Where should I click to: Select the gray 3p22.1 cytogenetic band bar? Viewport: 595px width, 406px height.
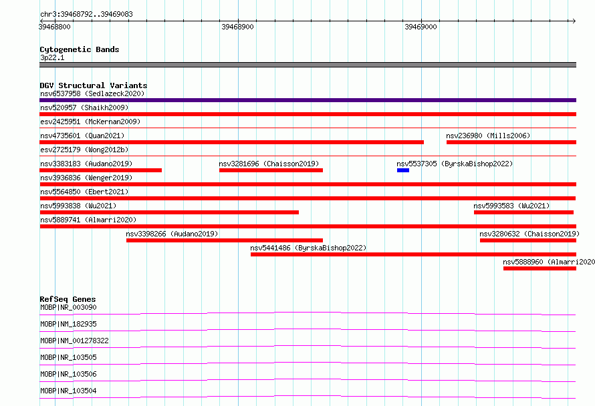[x=308, y=65]
